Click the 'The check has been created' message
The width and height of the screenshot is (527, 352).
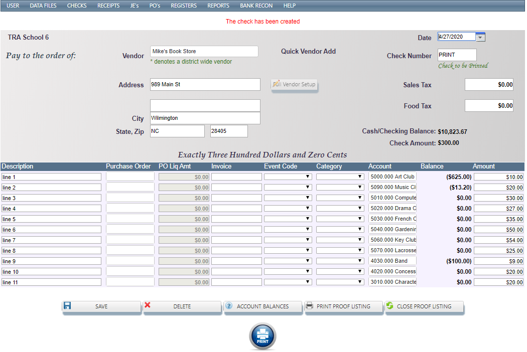(x=263, y=22)
